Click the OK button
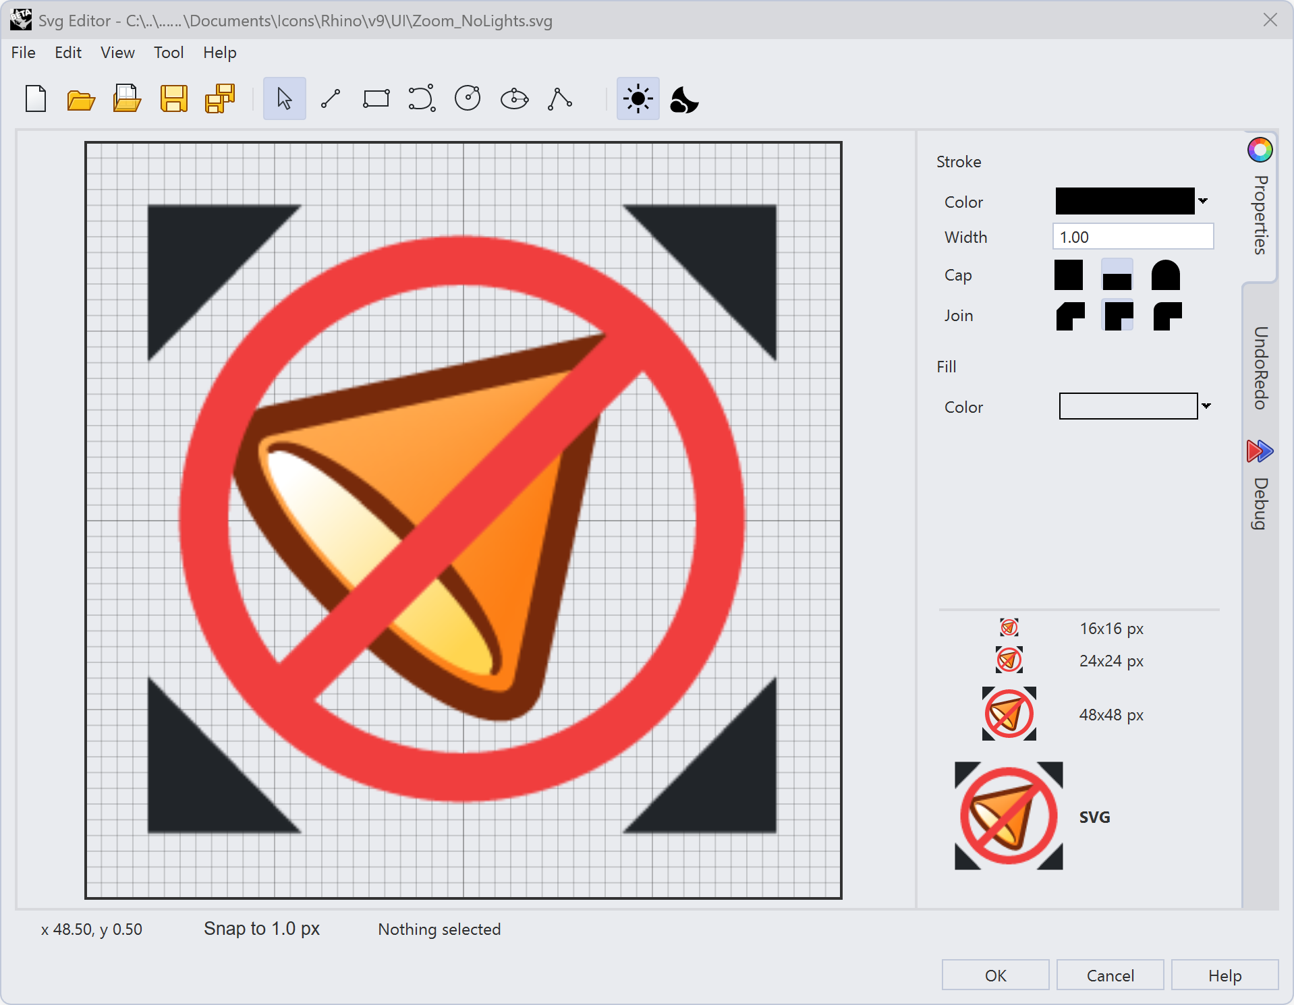Viewport: 1294px width, 1005px height. 996,975
